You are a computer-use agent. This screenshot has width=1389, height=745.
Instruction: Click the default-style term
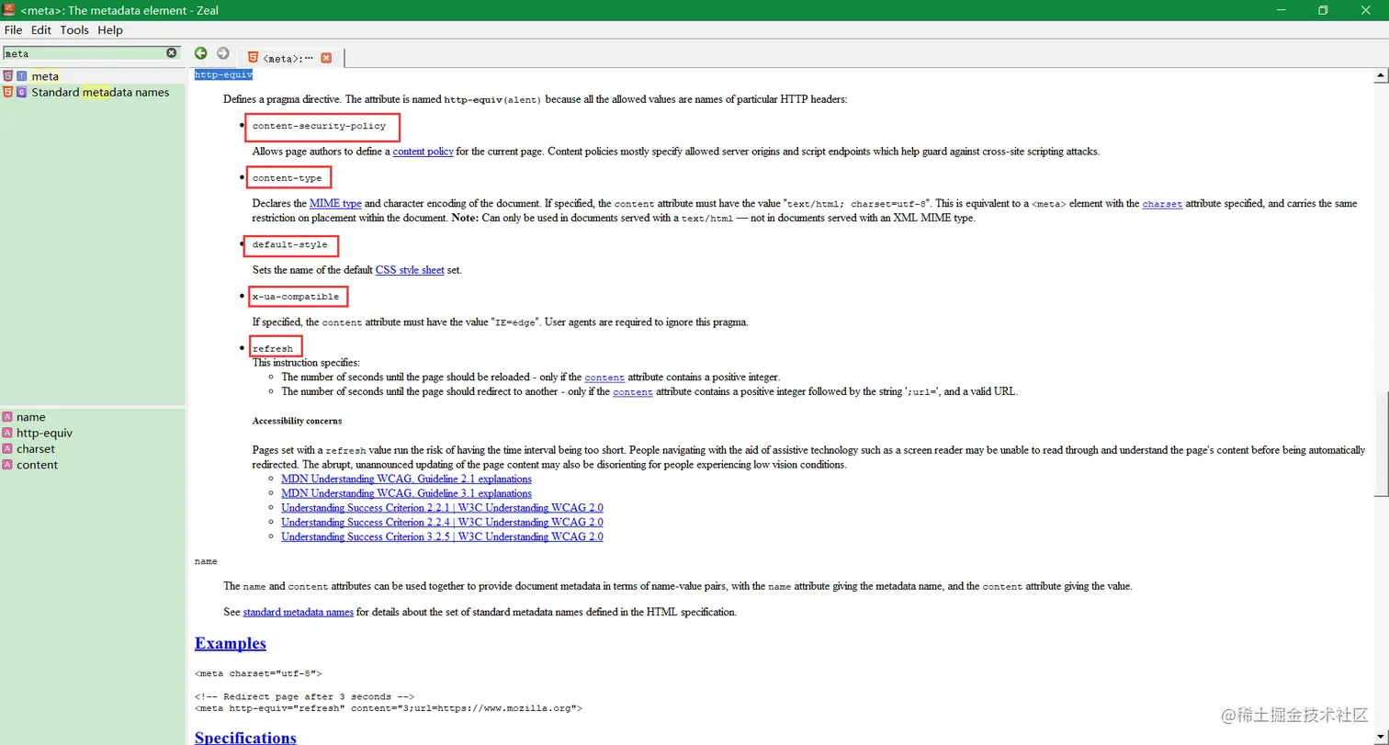pyautogui.click(x=289, y=245)
